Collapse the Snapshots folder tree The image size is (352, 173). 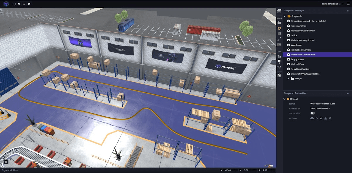coord(285,16)
